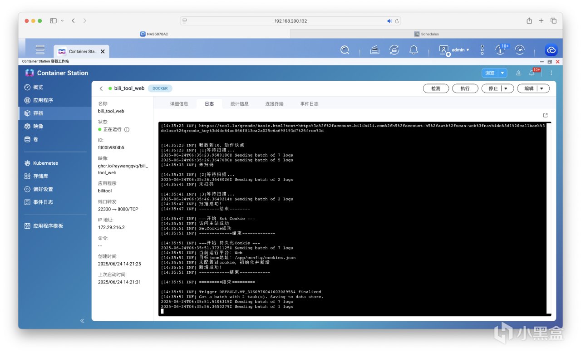Open new Safari tab with plus icon
581x353 pixels.
[x=541, y=21]
